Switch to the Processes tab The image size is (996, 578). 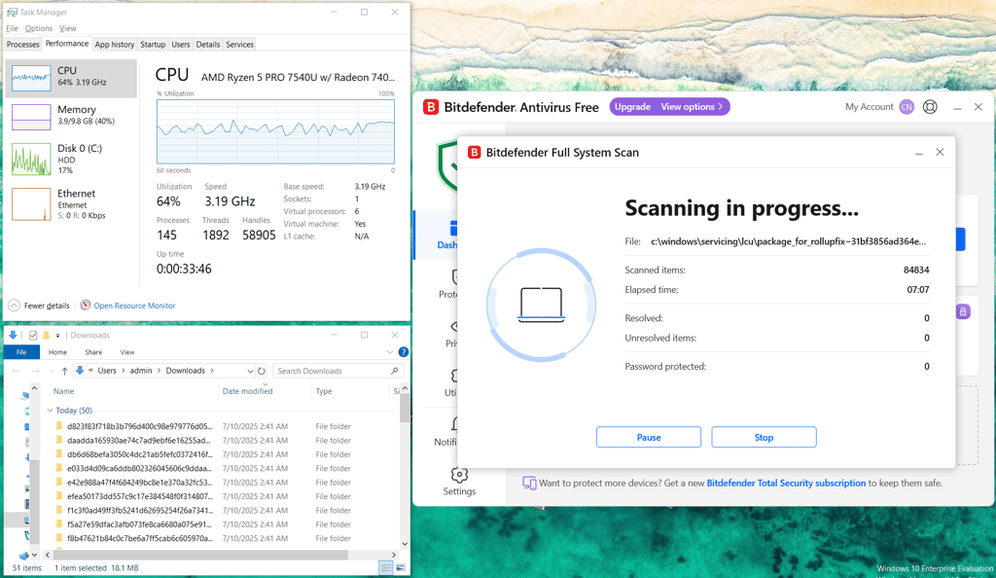click(x=23, y=45)
